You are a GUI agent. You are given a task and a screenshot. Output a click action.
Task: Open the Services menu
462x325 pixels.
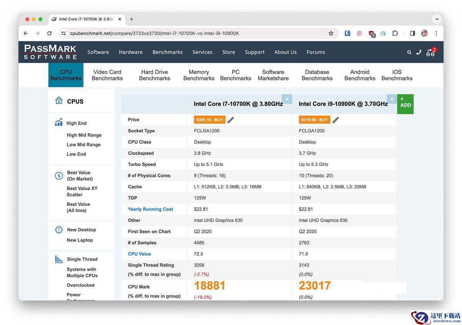click(x=203, y=52)
